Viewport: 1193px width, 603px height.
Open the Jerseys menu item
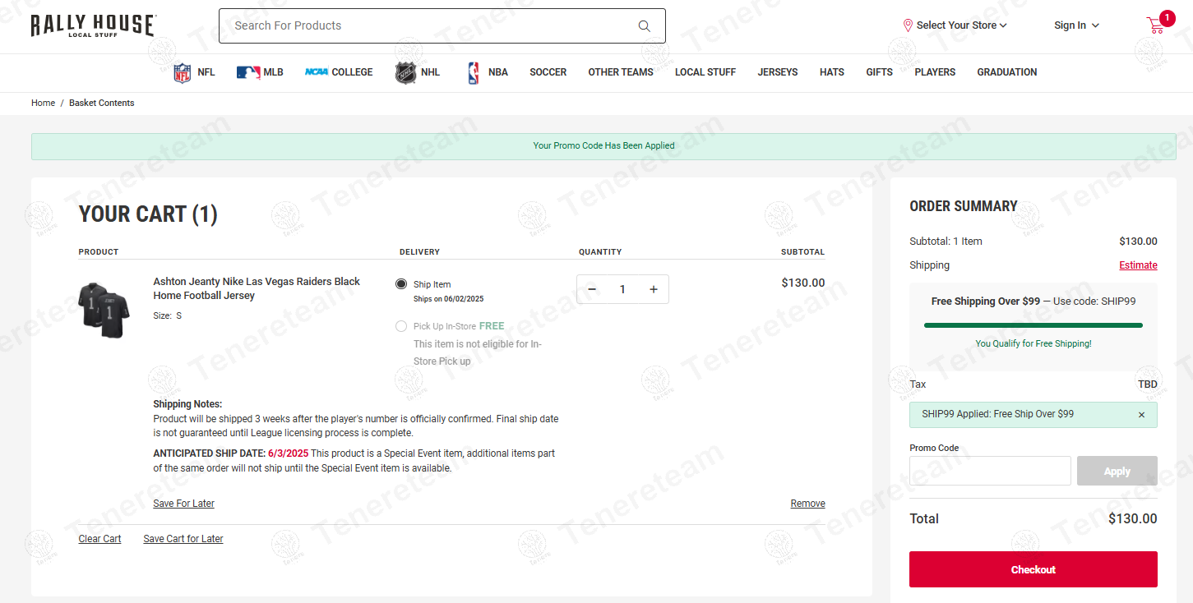pyautogui.click(x=777, y=72)
